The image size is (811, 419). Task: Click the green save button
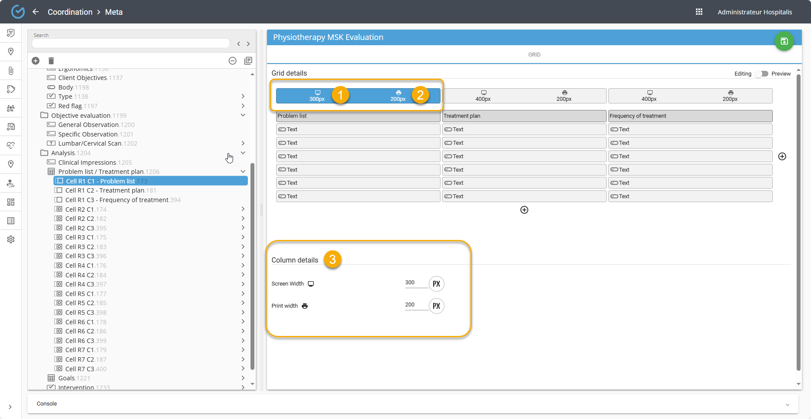click(x=784, y=41)
